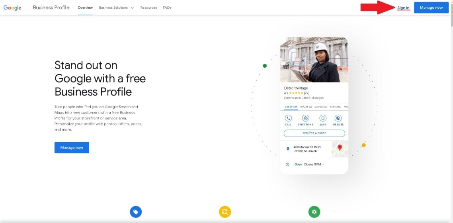This screenshot has width=453, height=223.
Task: Click the Open Closes 5 PM text
Action: (308, 164)
